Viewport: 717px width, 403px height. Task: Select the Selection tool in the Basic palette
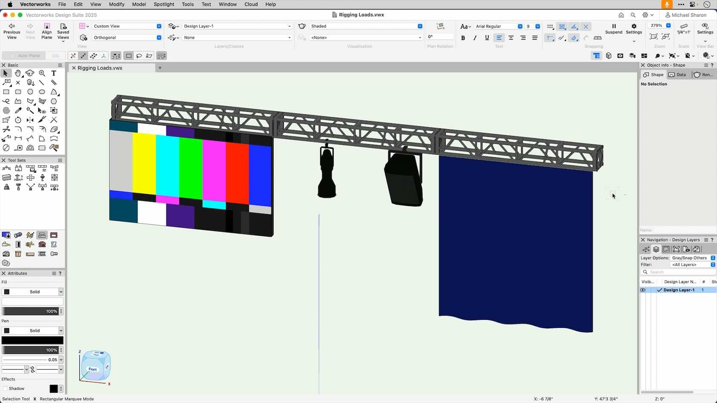click(x=6, y=73)
